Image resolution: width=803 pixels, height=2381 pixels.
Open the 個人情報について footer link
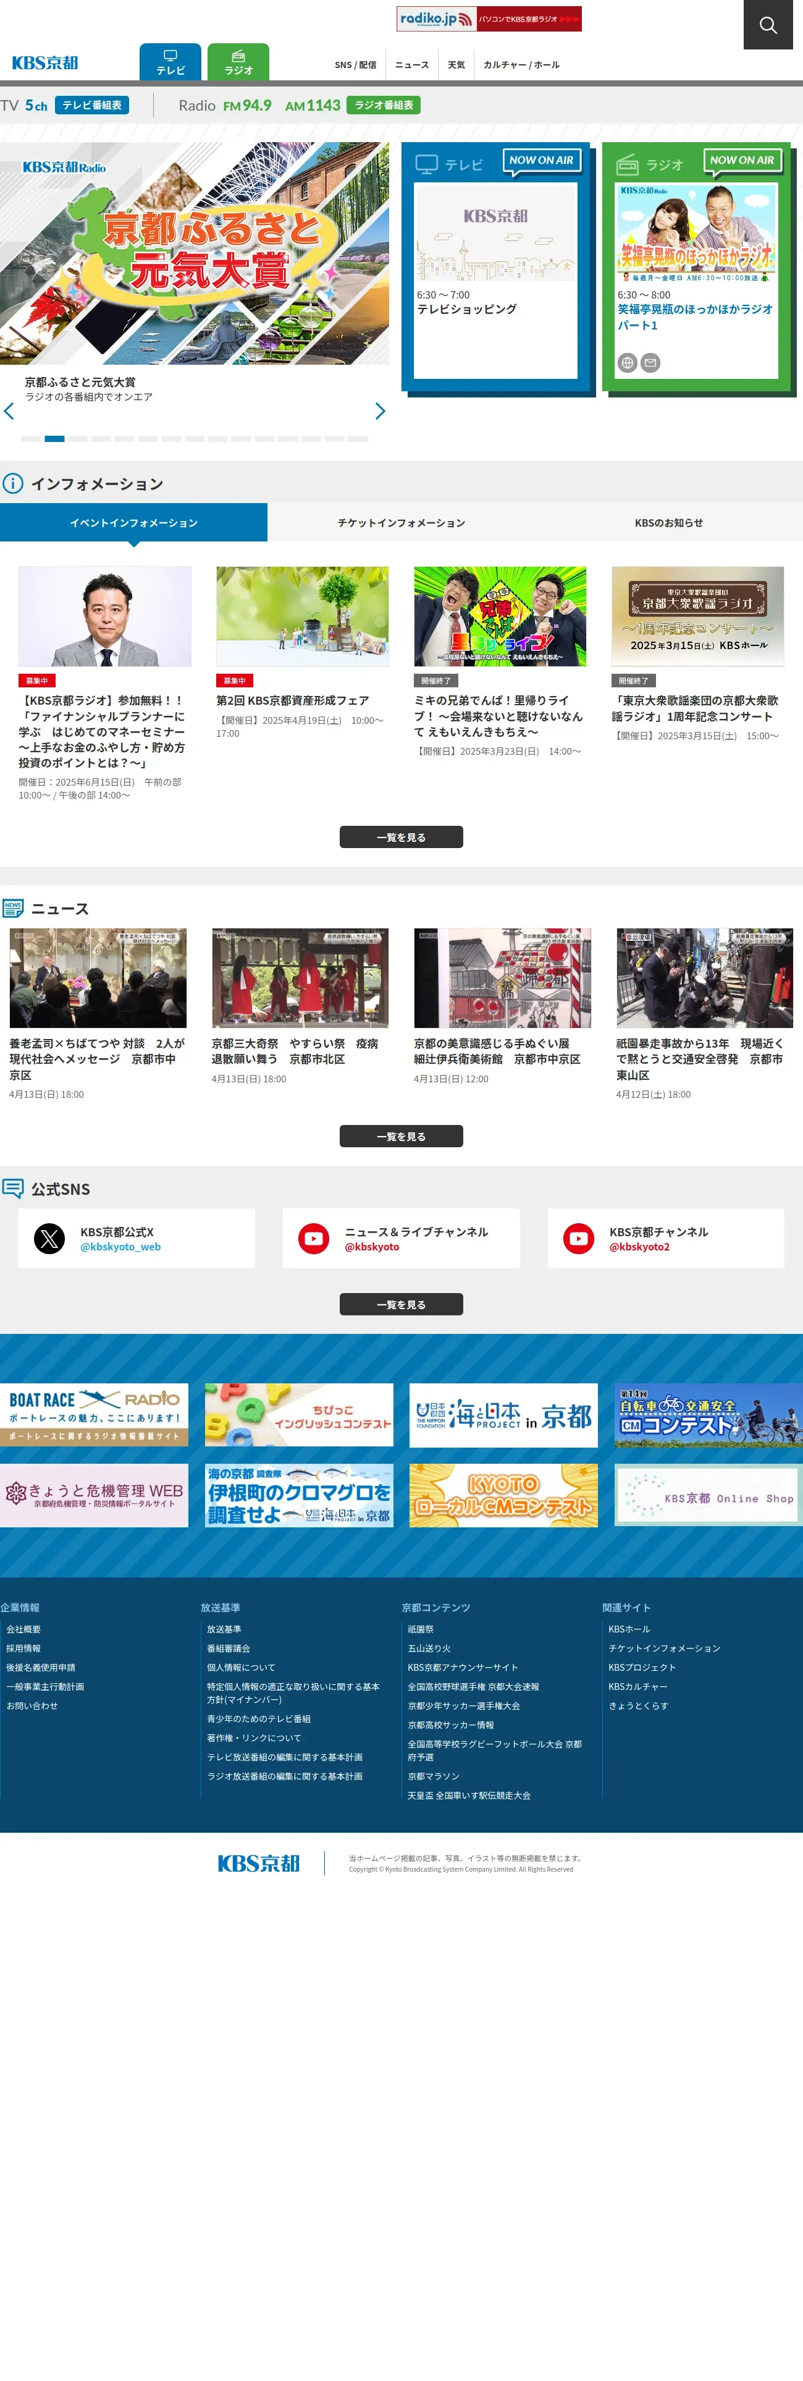tap(241, 1668)
